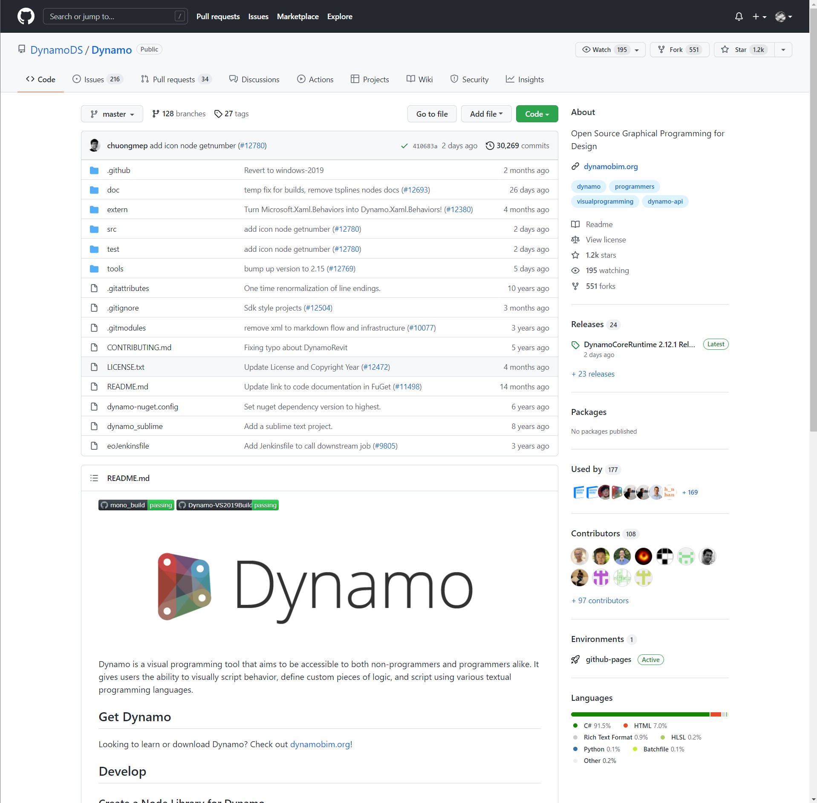Open the GitHub home logo
Screen dimensions: 817x803
(x=26, y=16)
